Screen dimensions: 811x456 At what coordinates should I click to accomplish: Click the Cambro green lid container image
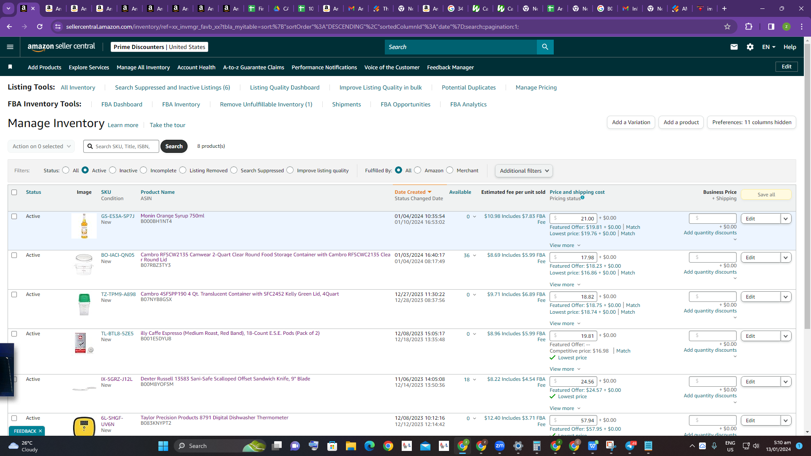pyautogui.click(x=84, y=304)
